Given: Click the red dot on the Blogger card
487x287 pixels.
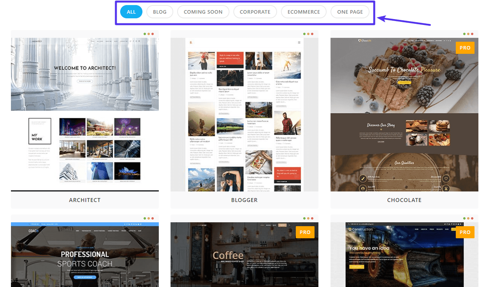Looking at the screenshot, I should coord(312,34).
